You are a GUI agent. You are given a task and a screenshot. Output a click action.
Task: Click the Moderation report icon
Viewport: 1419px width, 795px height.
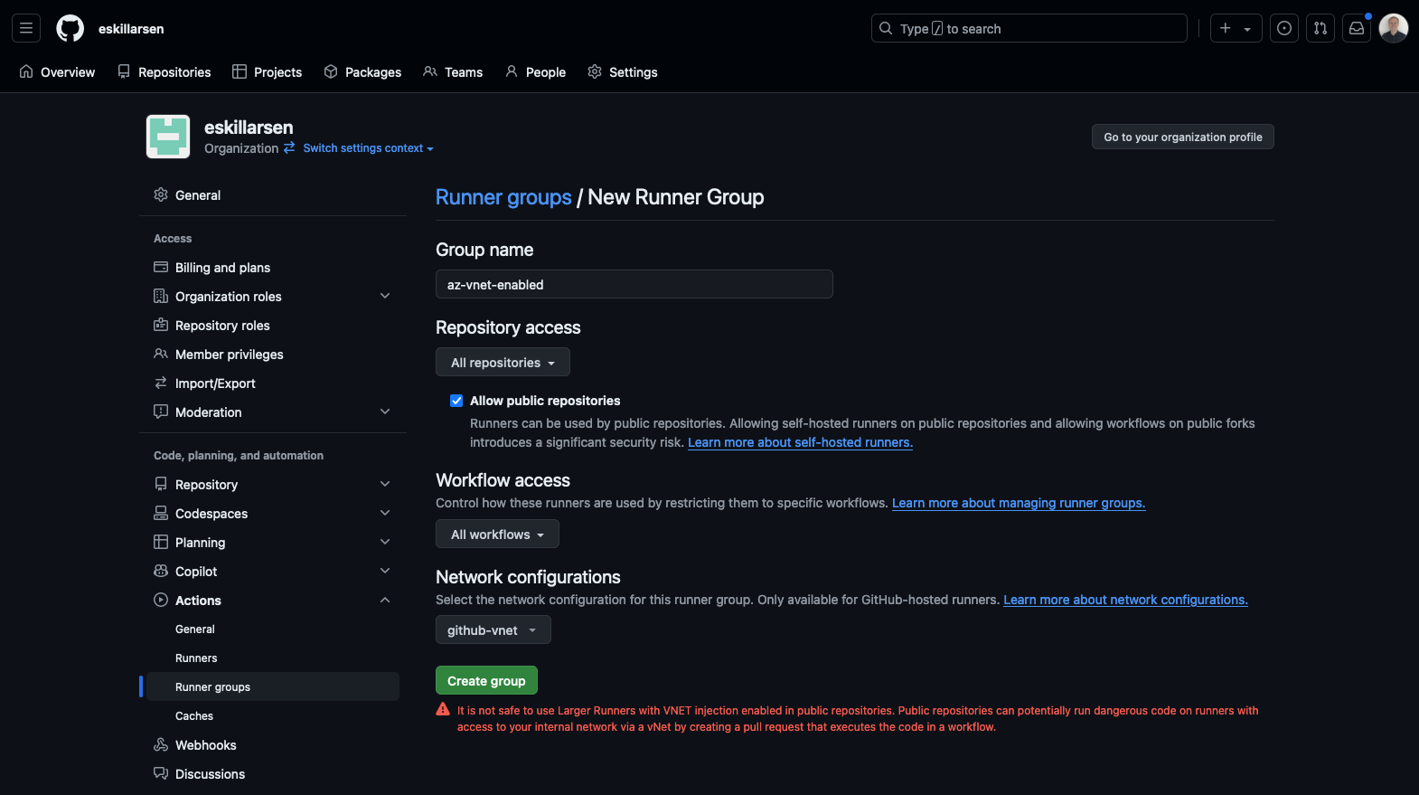tap(161, 412)
